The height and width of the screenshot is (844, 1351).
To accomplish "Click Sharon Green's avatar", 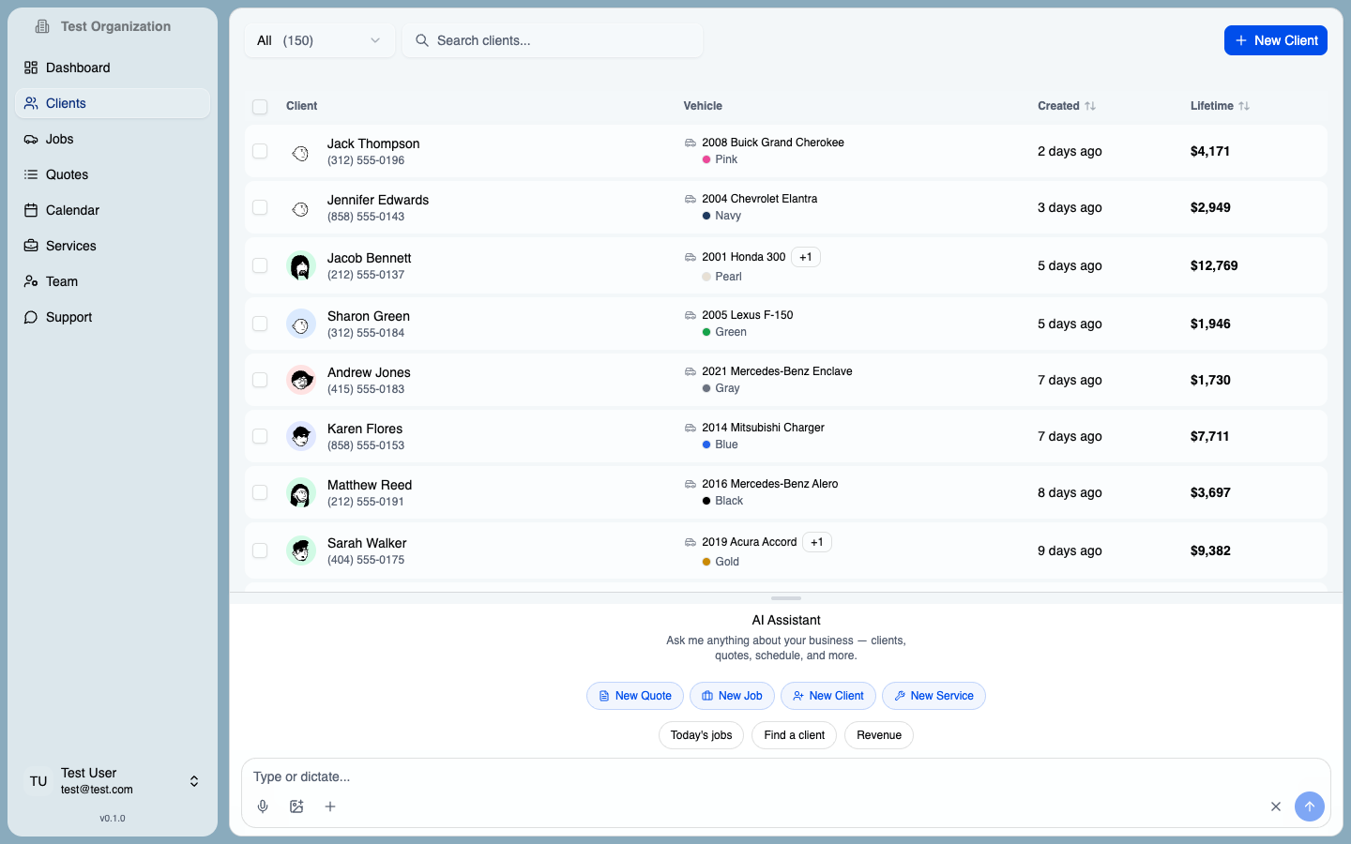I will (300, 324).
